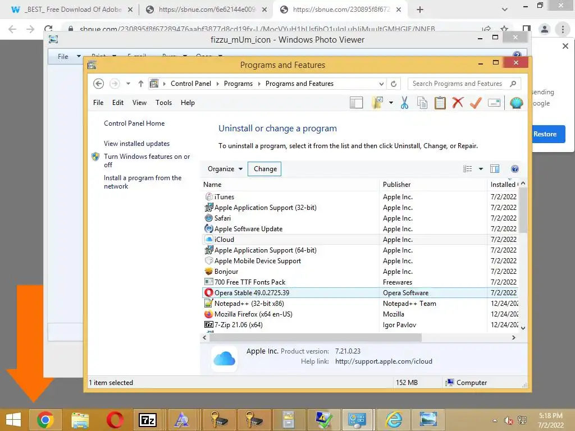Open the Edit menu
The height and width of the screenshot is (431, 575).
point(118,103)
